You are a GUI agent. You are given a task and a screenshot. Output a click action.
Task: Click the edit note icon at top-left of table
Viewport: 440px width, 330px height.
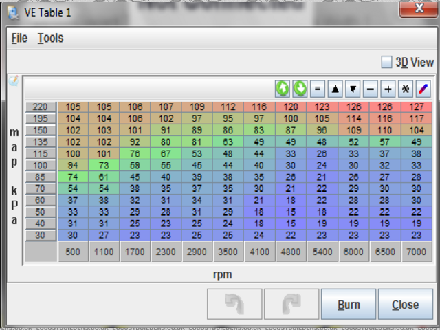(13, 80)
